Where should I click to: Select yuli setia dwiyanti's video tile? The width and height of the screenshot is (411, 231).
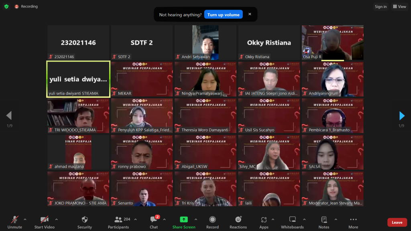pyautogui.click(x=78, y=79)
